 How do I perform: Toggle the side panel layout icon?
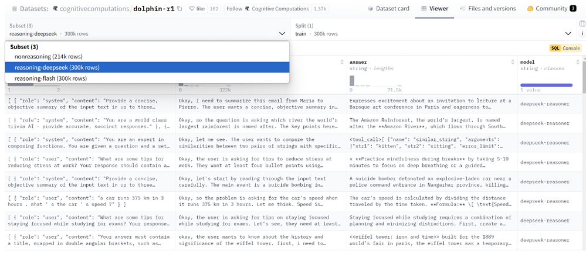(582, 24)
